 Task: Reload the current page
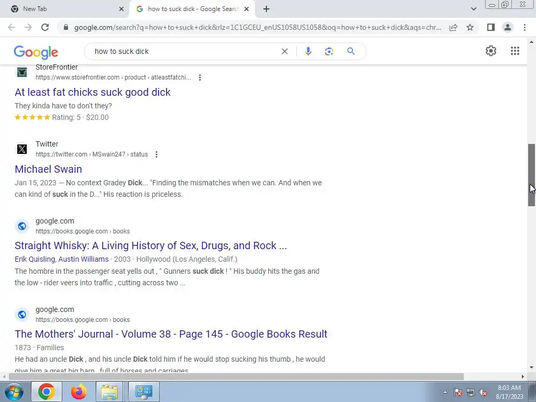(x=45, y=27)
